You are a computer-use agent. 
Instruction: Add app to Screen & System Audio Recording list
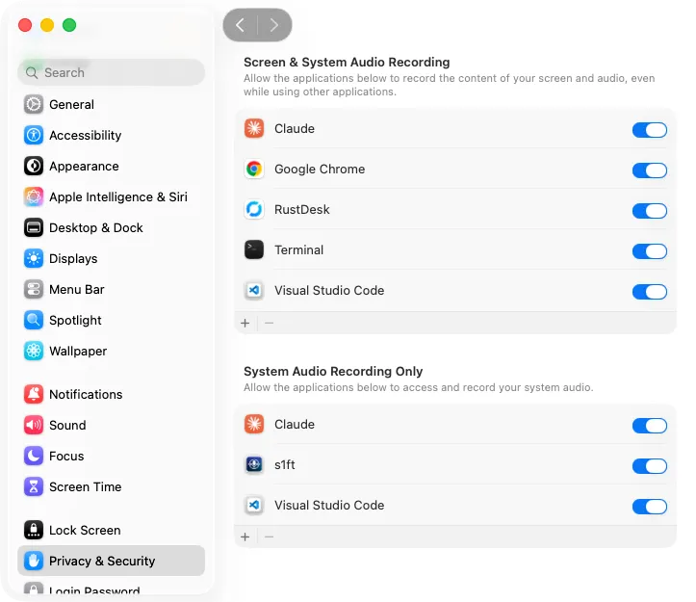click(x=245, y=323)
